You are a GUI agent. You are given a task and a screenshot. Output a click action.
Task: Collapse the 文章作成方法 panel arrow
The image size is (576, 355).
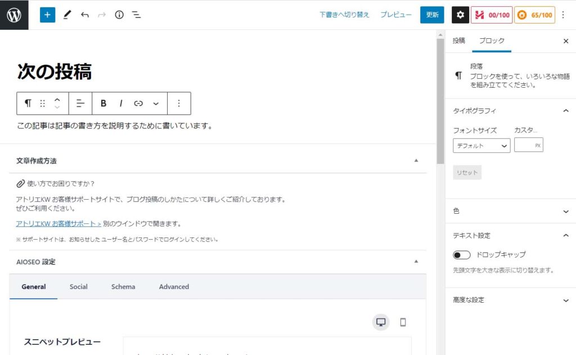point(416,160)
